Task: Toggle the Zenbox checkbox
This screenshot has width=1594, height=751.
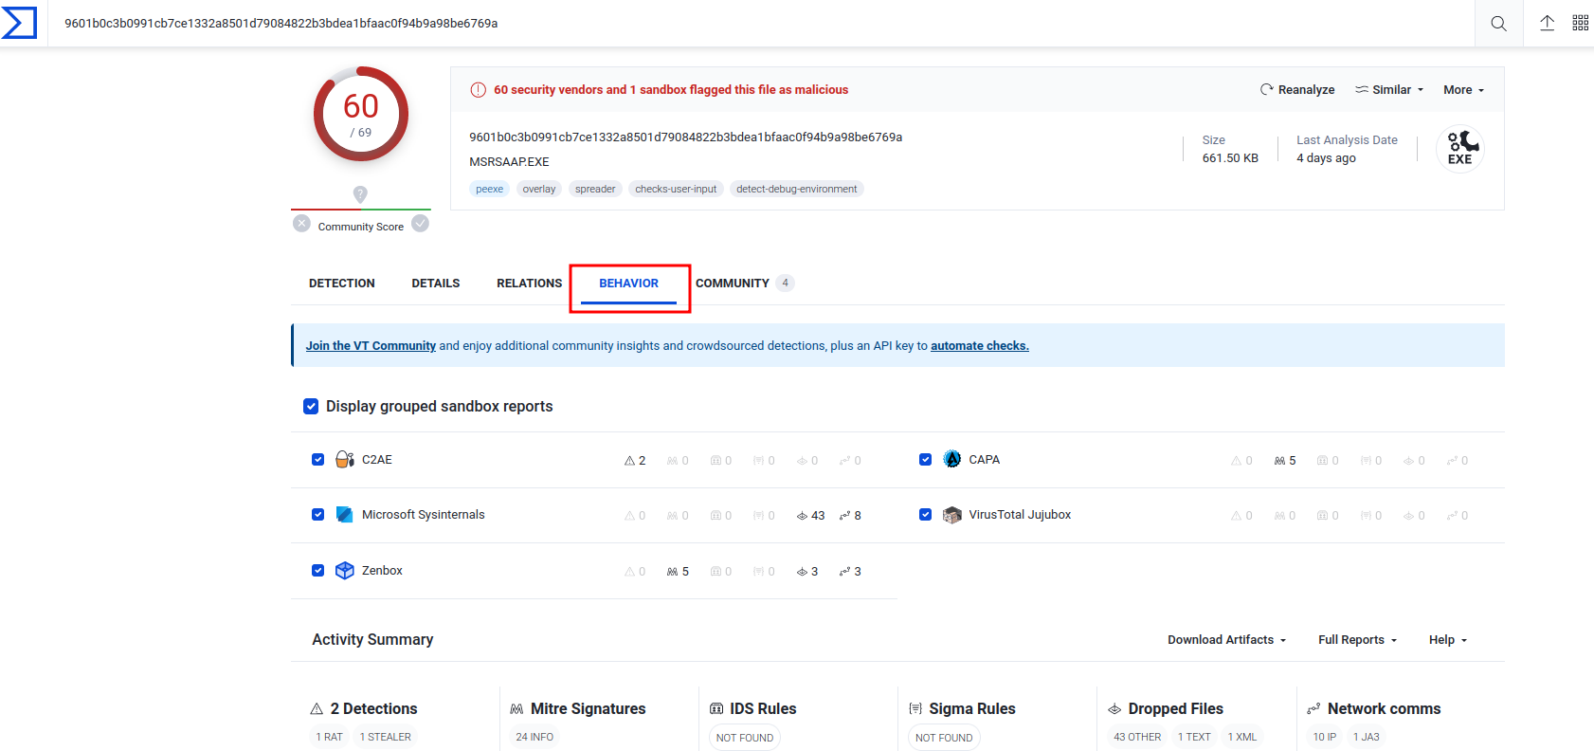Action: point(318,571)
